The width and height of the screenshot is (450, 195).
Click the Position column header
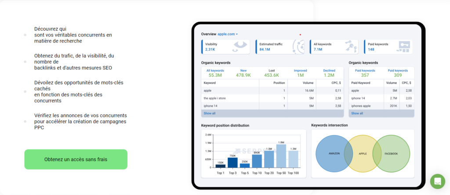[273, 83]
